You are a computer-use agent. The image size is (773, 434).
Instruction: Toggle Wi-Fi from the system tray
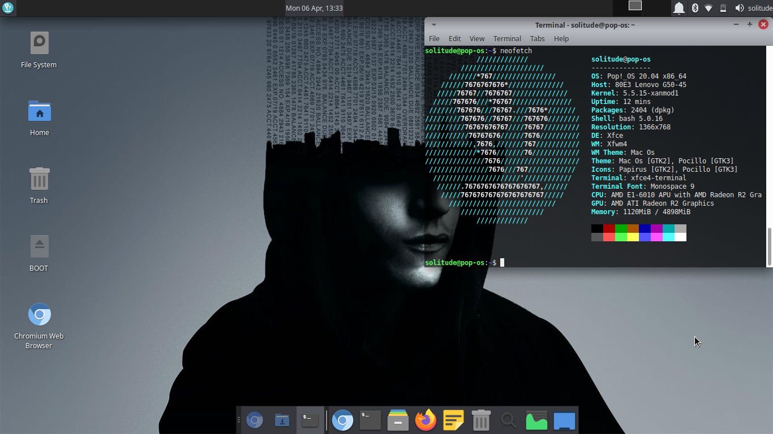coord(708,8)
